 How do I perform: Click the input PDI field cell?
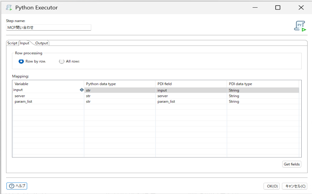pos(191,90)
